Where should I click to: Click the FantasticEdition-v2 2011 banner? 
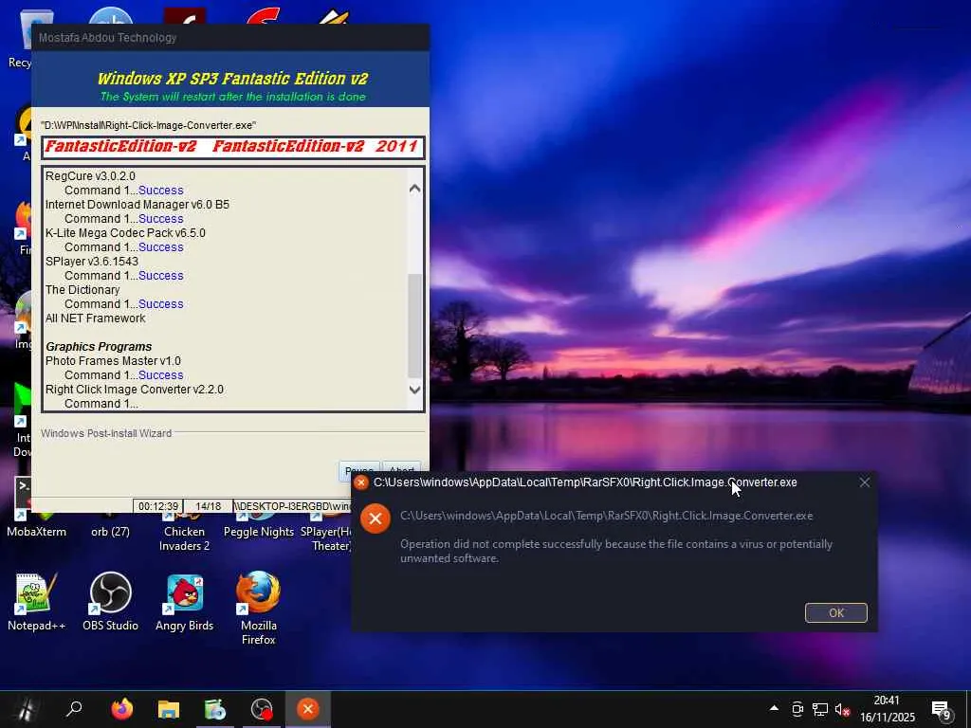[x=233, y=147]
